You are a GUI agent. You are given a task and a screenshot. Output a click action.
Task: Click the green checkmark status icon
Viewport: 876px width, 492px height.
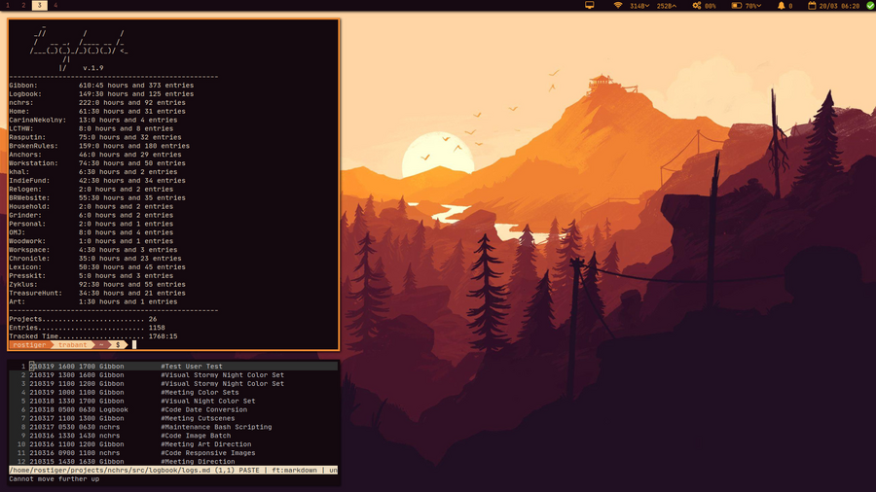point(869,6)
